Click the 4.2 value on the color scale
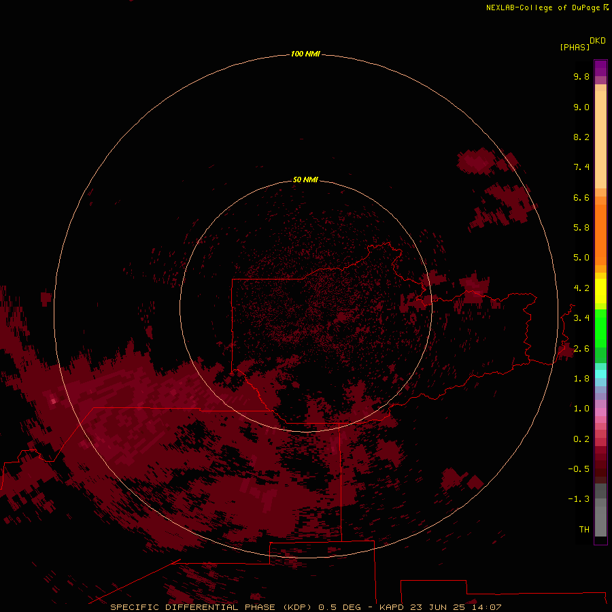612x612 pixels. click(581, 288)
